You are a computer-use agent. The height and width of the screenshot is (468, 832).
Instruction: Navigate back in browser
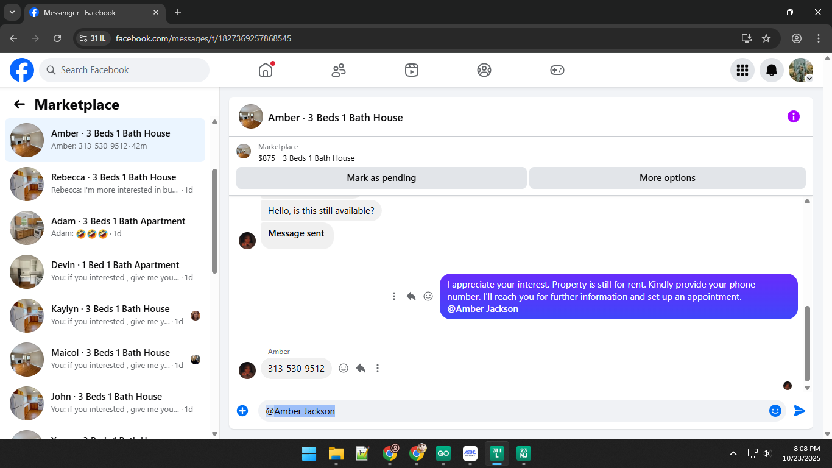[x=13, y=38]
